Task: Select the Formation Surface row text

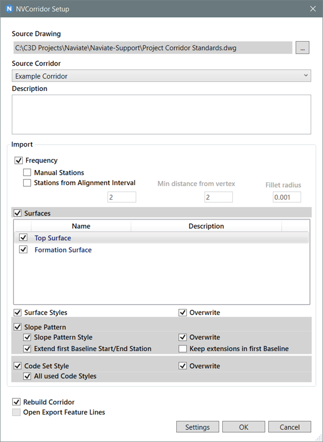Action: pyautogui.click(x=63, y=250)
